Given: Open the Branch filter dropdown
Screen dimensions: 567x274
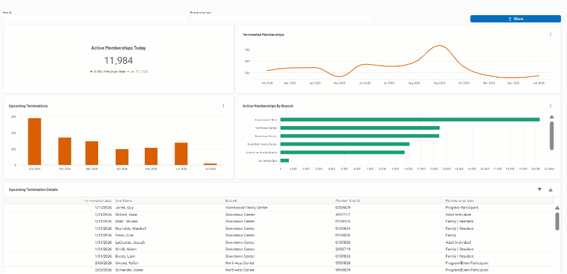Looking at the screenshot, I should coord(95,19).
